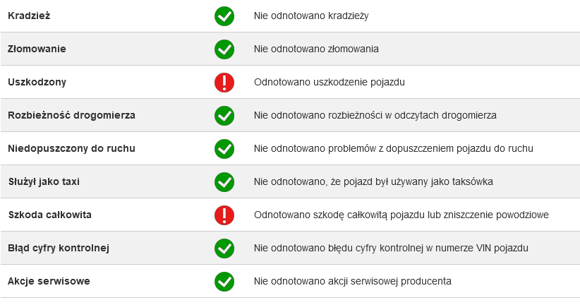Click the Szkoda całkowita label
The width and height of the screenshot is (580, 305).
(49, 215)
